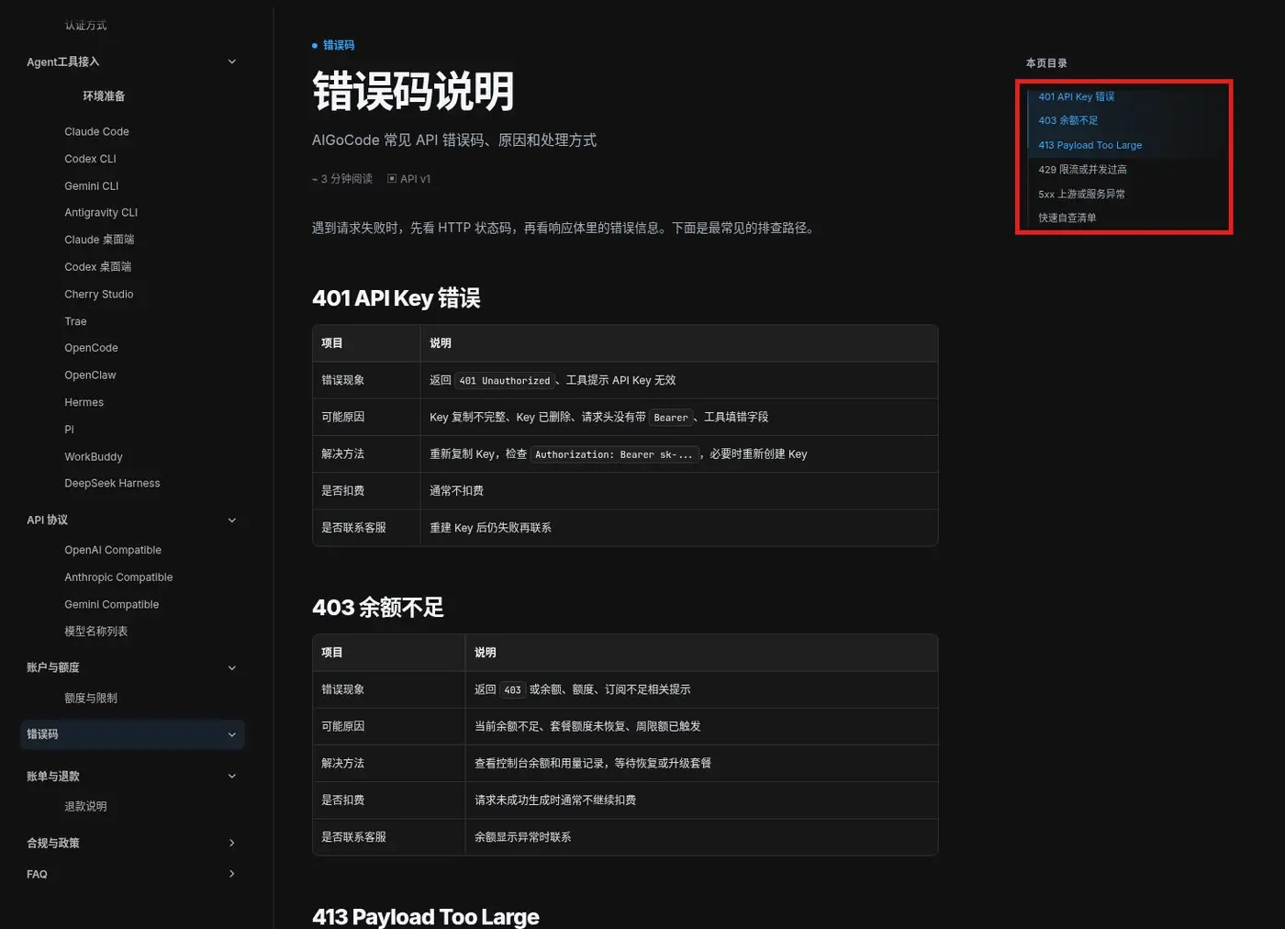Jump to 403 余额不足 in table of contents

click(1067, 120)
